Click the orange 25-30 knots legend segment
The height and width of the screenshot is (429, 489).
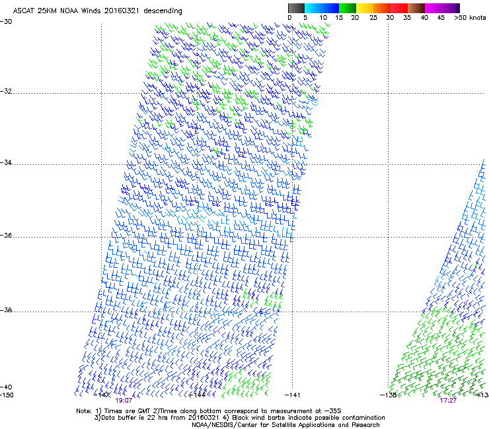click(x=382, y=8)
